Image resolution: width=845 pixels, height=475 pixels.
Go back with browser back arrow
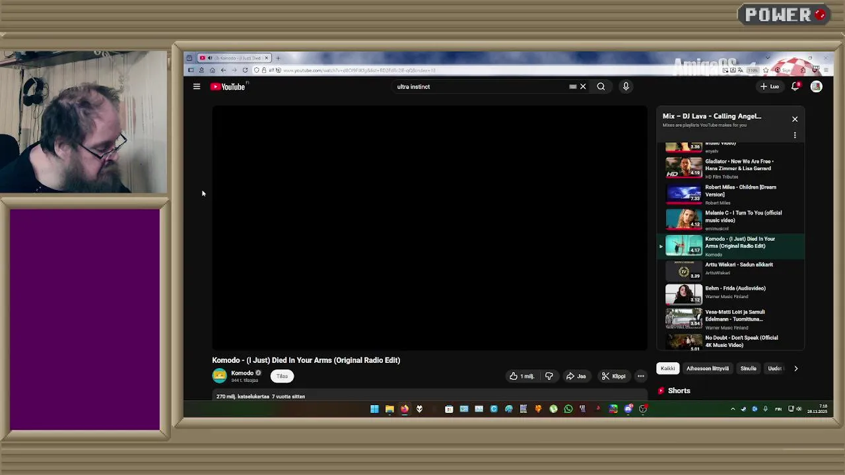pyautogui.click(x=223, y=70)
